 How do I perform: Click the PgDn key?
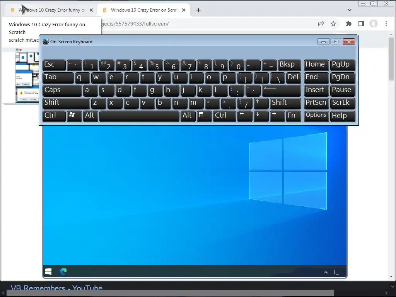pyautogui.click(x=343, y=78)
